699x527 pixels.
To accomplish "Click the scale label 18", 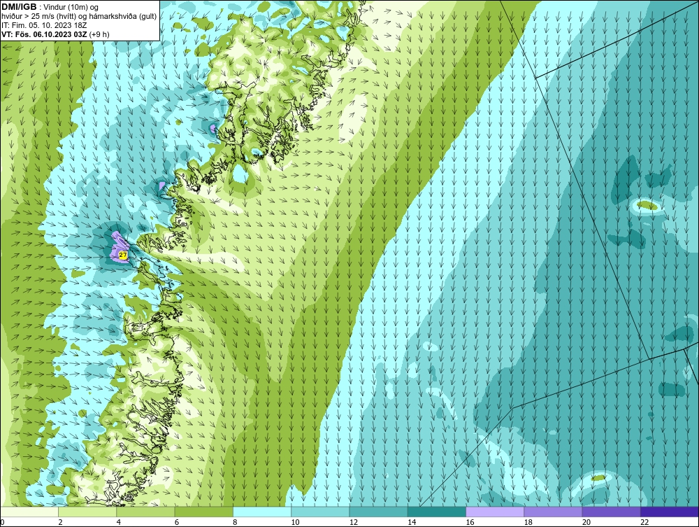I will [x=528, y=523].
